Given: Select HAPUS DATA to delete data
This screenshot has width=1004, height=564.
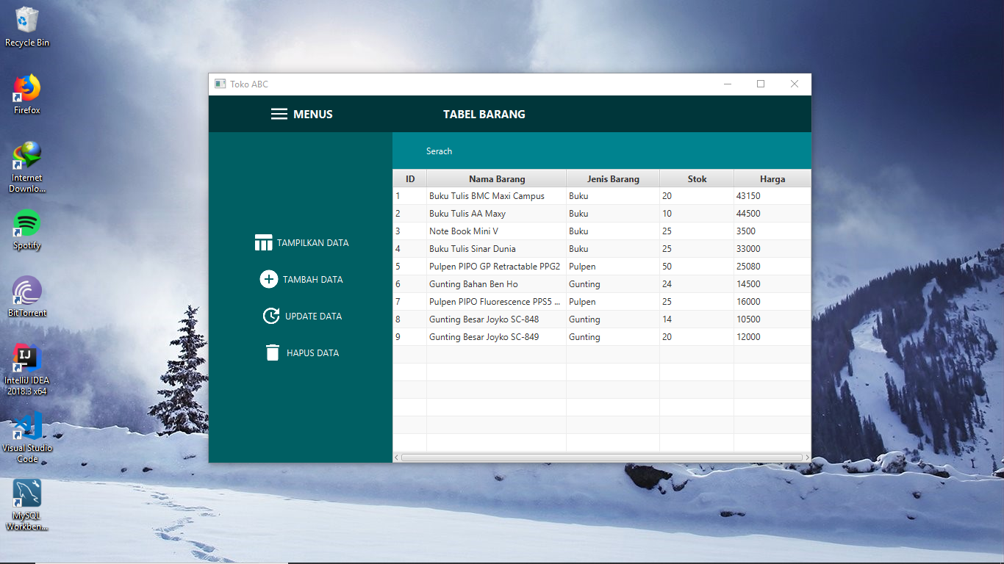Looking at the screenshot, I should [312, 352].
